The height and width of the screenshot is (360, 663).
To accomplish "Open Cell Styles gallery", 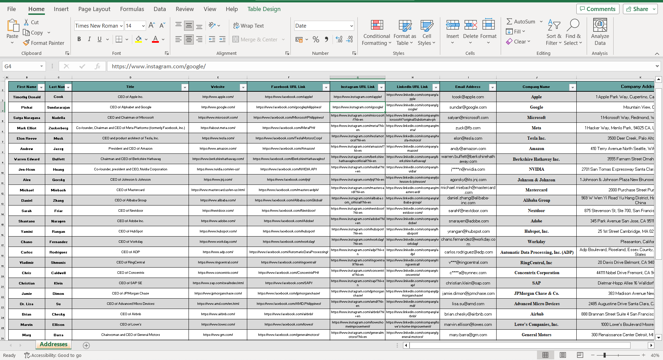I will coord(426,32).
